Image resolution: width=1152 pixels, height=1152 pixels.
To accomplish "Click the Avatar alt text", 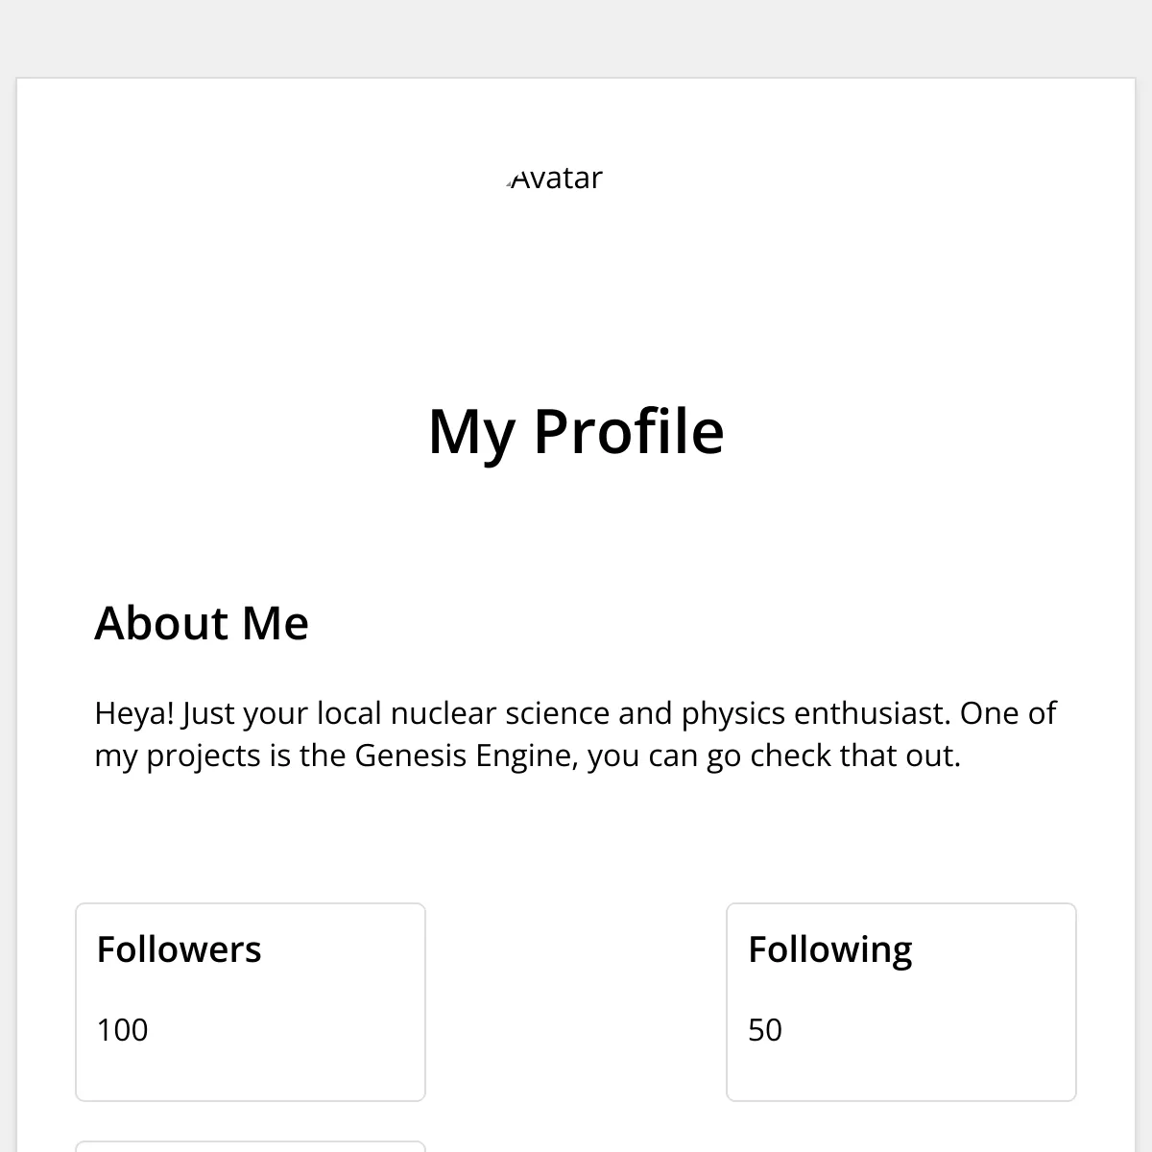I will point(558,179).
